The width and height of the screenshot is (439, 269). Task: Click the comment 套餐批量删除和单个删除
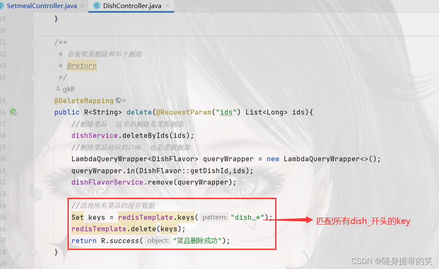(x=105, y=54)
